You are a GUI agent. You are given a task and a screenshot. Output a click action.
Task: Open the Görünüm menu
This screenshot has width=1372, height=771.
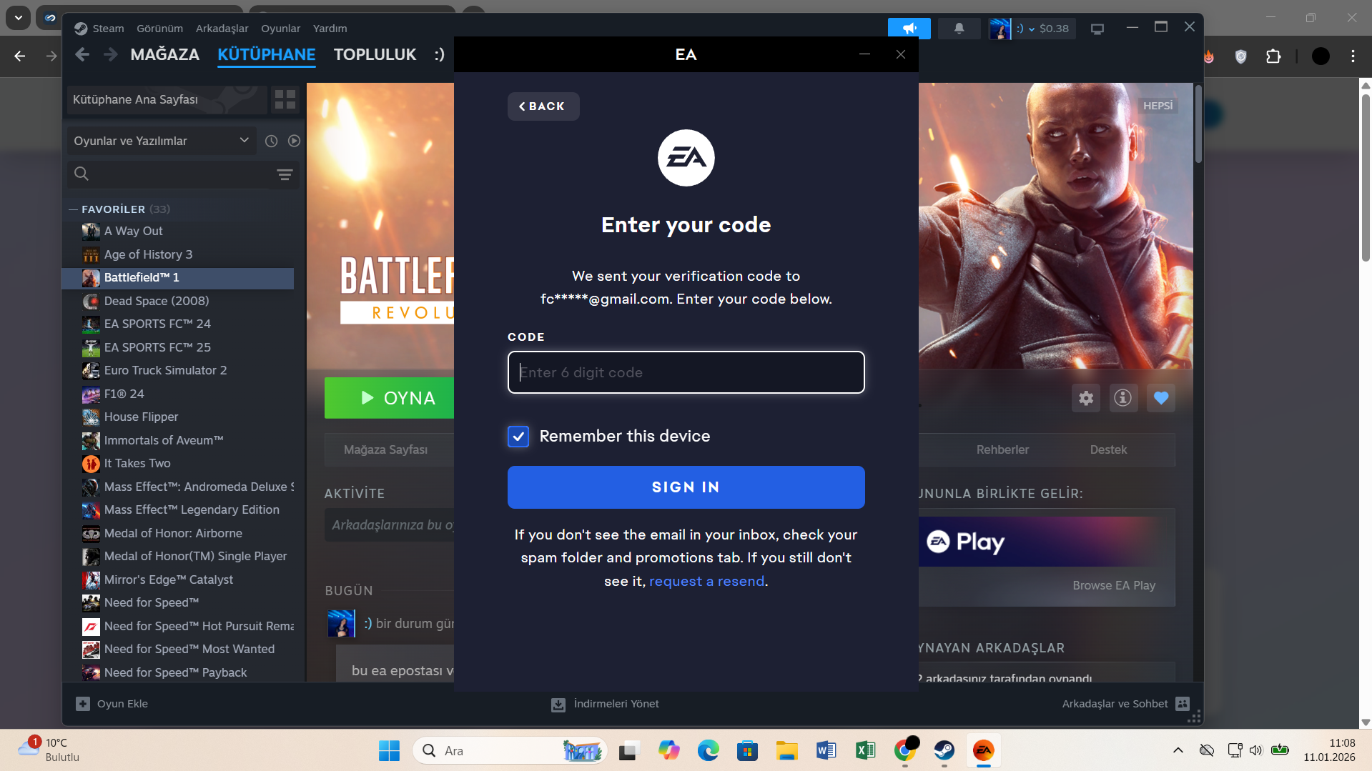159,29
